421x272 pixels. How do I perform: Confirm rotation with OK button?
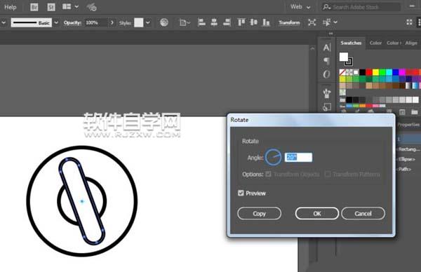point(317,214)
